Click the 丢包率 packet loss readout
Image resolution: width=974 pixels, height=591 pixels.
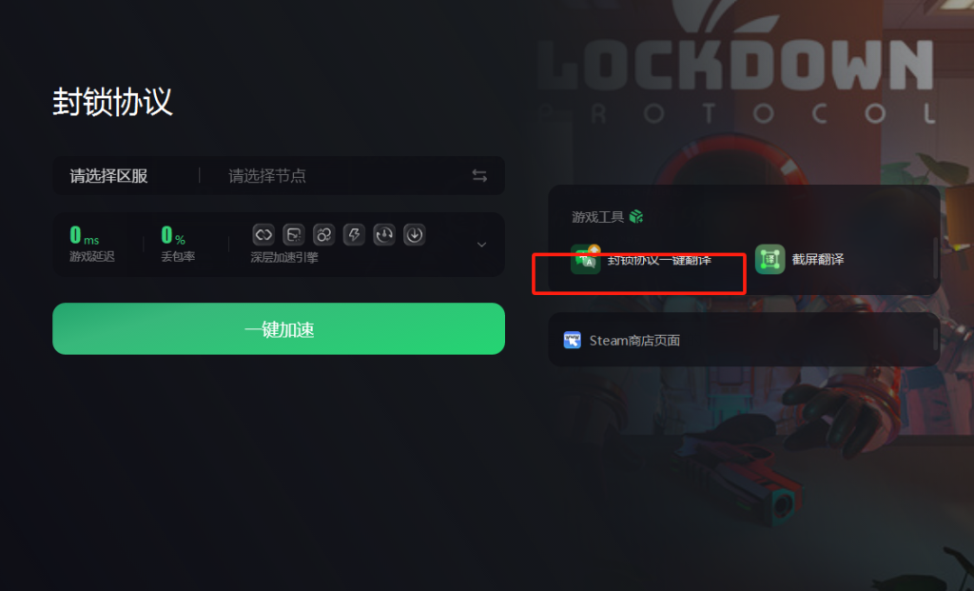178,244
